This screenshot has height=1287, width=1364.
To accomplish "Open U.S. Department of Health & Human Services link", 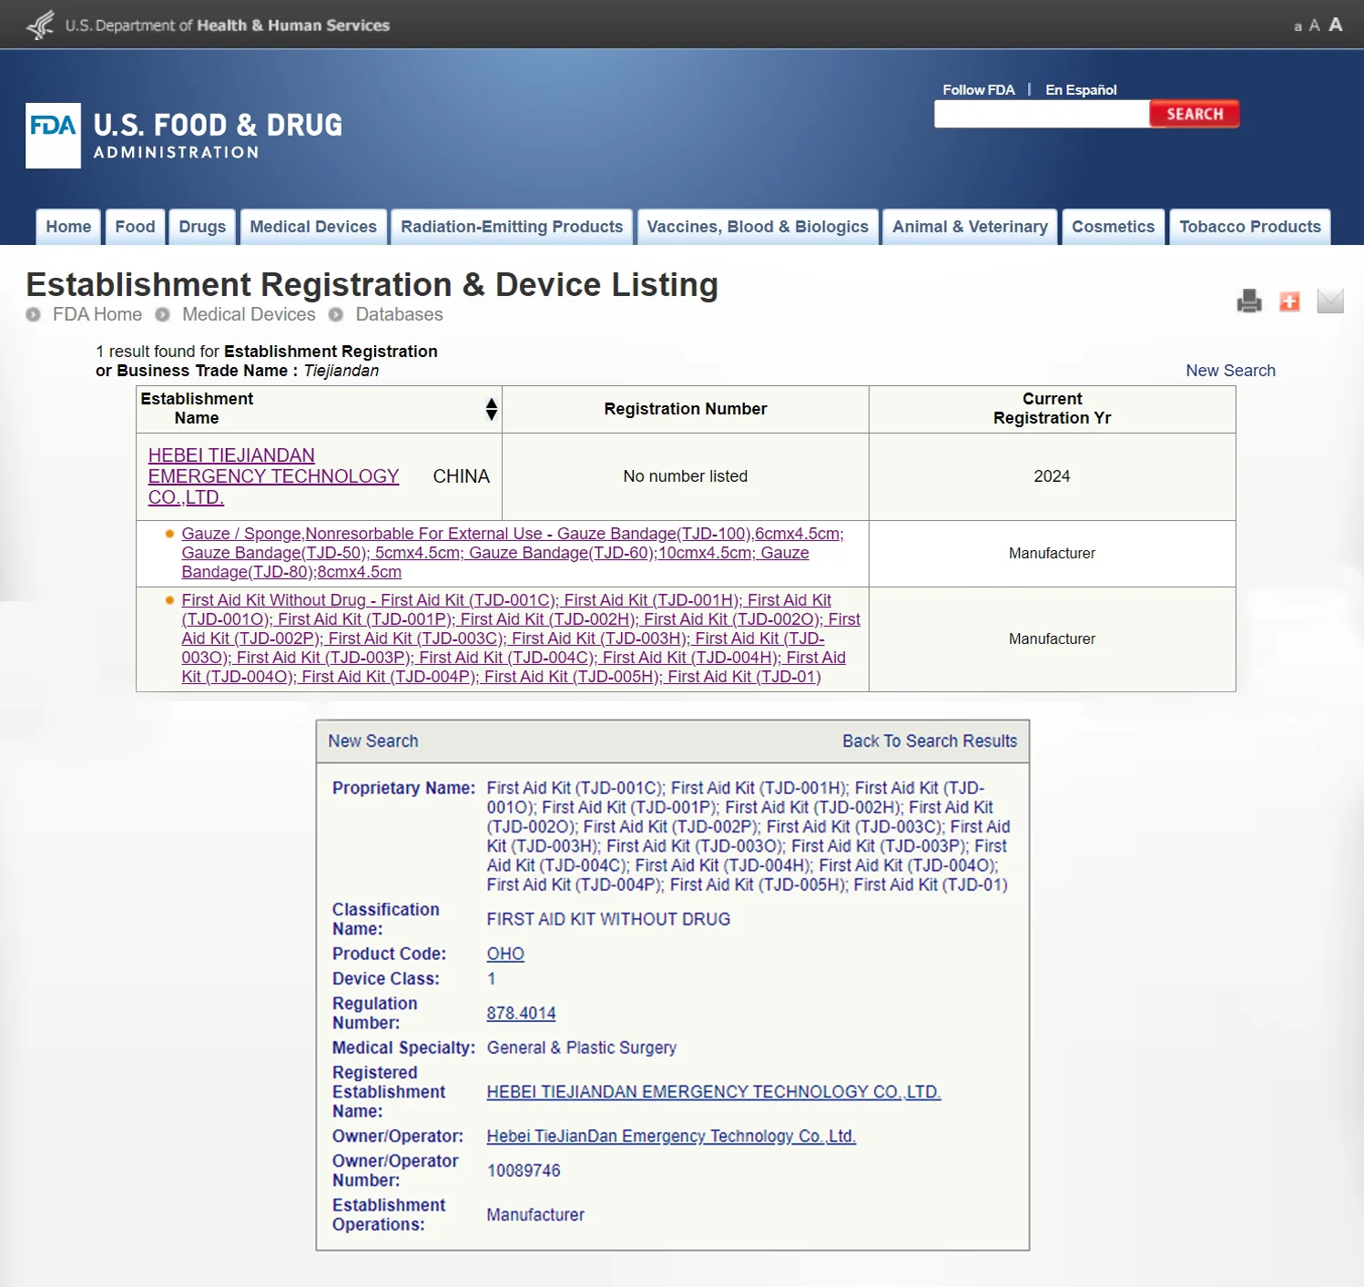I will [x=228, y=26].
